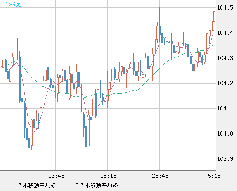Click the 103.9 price axis label
Image resolution: width=237 pixels, height=191 pixels.
(225, 159)
